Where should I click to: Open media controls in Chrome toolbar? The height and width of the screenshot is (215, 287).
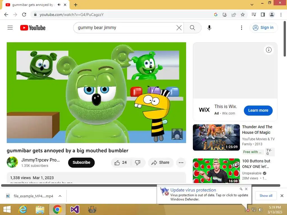(254, 15)
